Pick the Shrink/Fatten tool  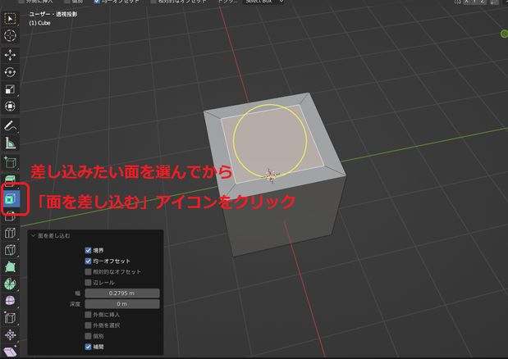(x=10, y=334)
